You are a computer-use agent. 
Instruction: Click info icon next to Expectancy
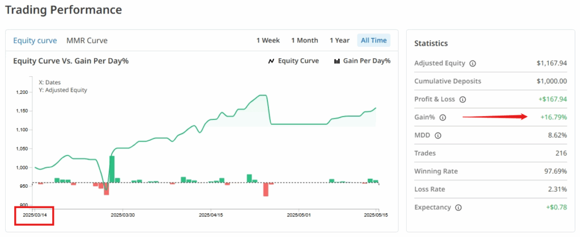click(458, 207)
